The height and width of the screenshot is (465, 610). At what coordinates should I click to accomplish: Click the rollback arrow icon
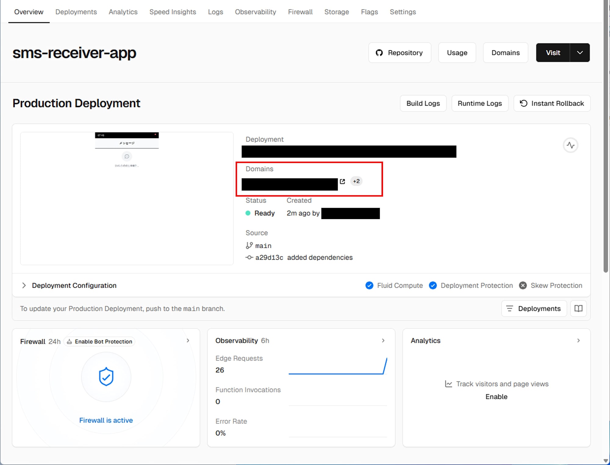(523, 103)
